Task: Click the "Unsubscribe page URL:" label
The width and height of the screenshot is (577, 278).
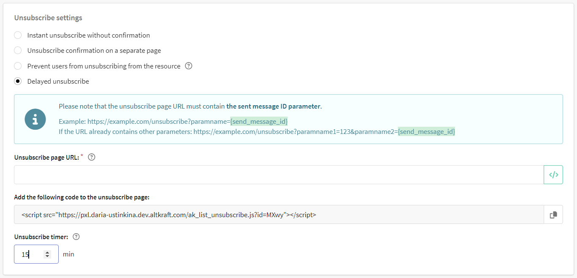Action: pos(46,157)
